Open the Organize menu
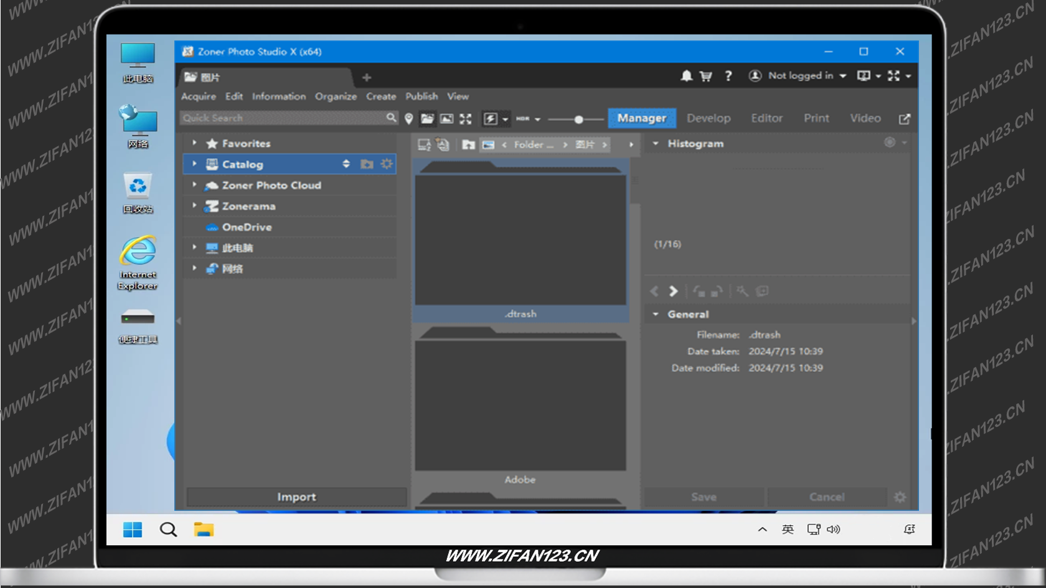1046x588 pixels. [336, 96]
